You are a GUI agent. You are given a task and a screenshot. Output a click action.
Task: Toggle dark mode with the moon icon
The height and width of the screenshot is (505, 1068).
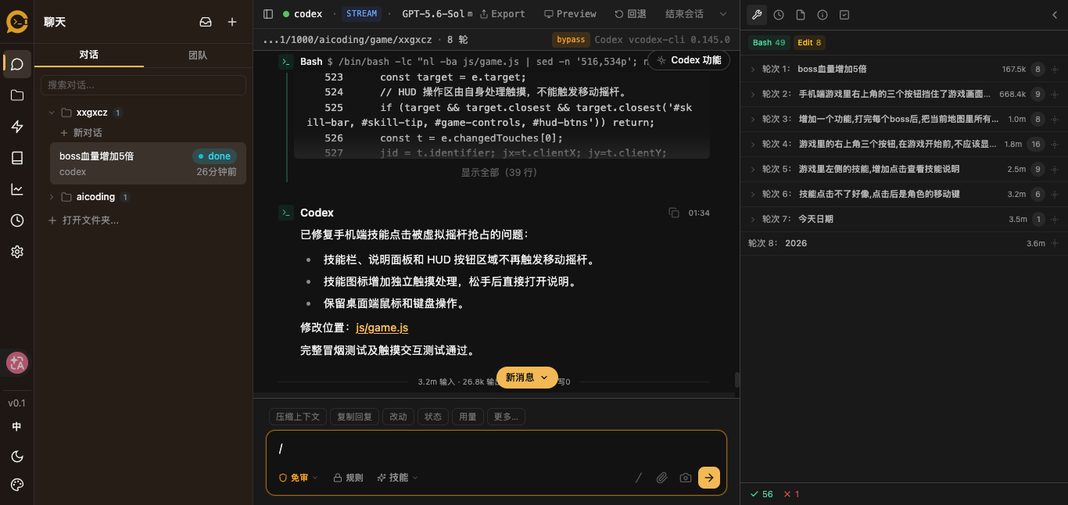point(17,457)
